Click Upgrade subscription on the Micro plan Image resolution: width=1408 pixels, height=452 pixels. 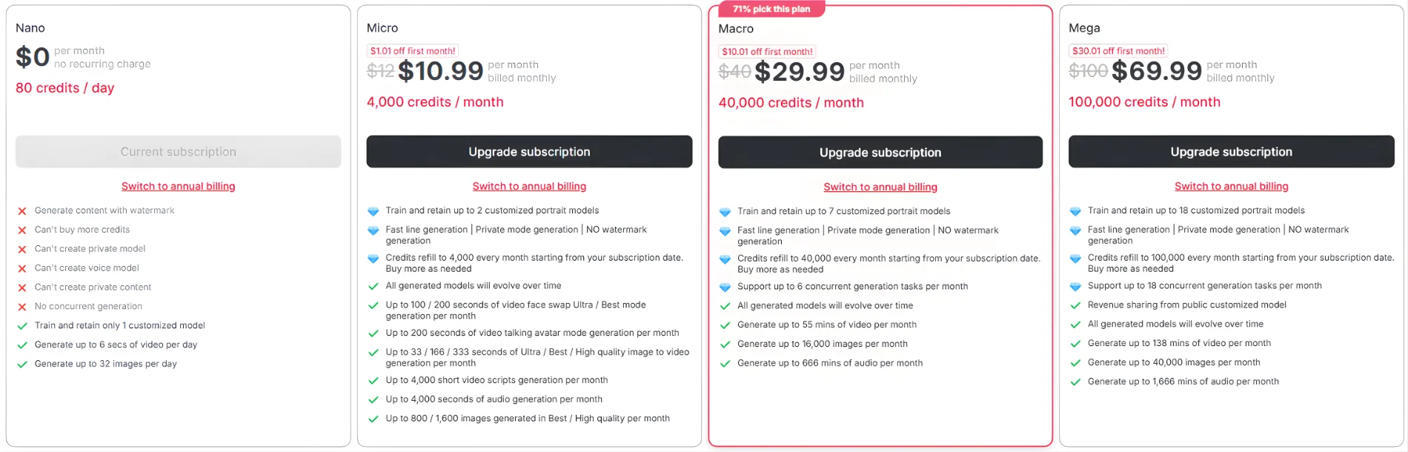(x=528, y=151)
